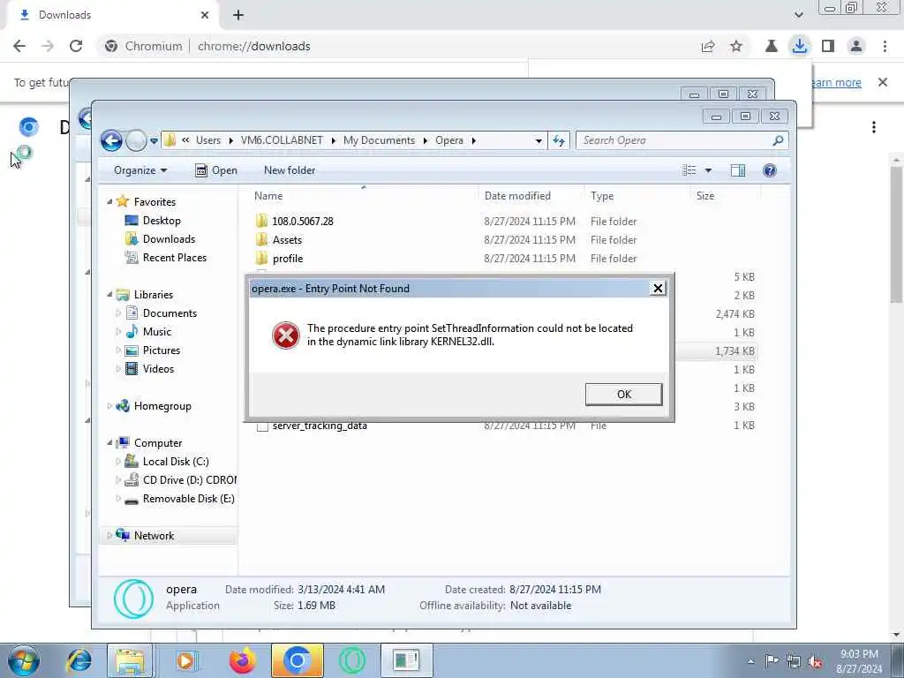Screen dimensions: 904x678
Task: Click the Chromium downloads toolbar icon
Action: click(x=799, y=46)
